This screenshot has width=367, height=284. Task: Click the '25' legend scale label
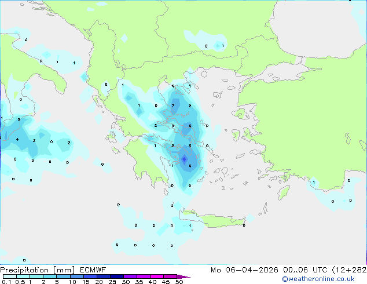click(x=112, y=282)
